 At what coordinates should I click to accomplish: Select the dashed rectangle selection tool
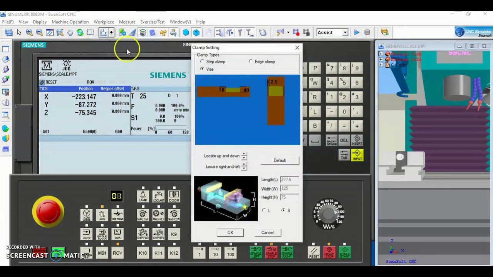(x=90, y=33)
